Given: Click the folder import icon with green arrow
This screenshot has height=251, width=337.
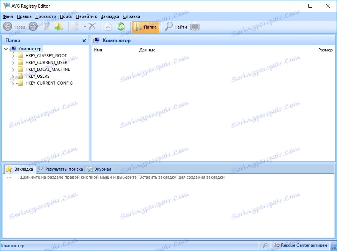Looking at the screenshot, I should click(x=58, y=26).
